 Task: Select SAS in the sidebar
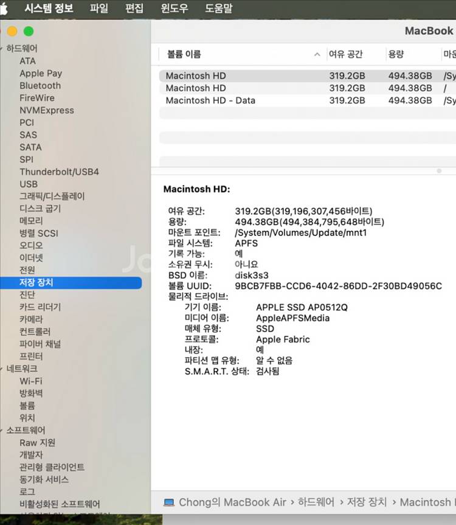28,135
